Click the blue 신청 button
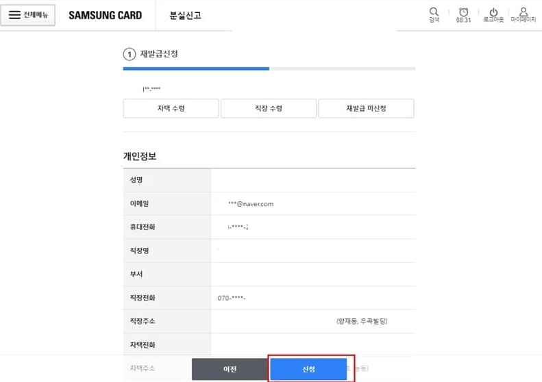 (308, 369)
